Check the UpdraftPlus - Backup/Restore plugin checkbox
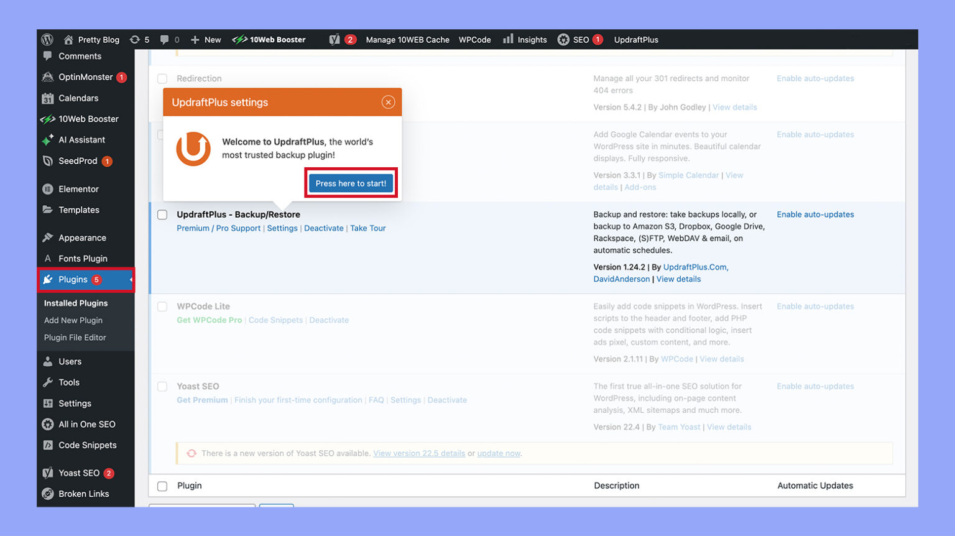The width and height of the screenshot is (955, 536). pyautogui.click(x=162, y=214)
